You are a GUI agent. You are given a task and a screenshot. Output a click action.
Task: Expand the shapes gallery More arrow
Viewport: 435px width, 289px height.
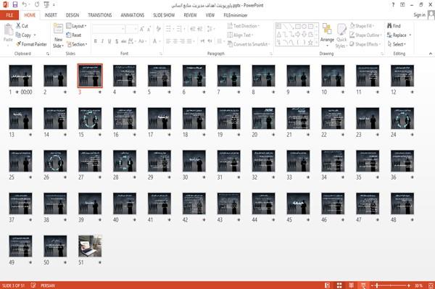(316, 43)
